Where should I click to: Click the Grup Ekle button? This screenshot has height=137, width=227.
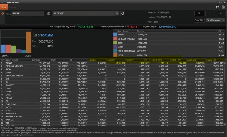199,20
